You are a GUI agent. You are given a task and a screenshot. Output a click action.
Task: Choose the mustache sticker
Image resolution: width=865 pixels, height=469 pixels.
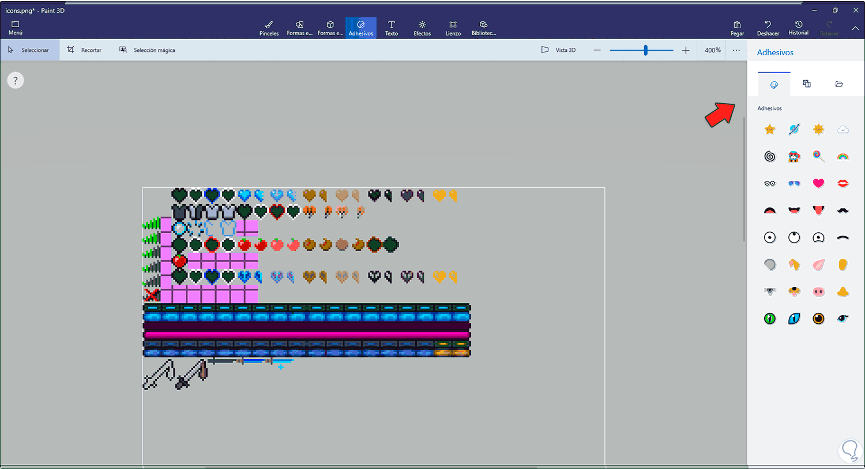(843, 210)
